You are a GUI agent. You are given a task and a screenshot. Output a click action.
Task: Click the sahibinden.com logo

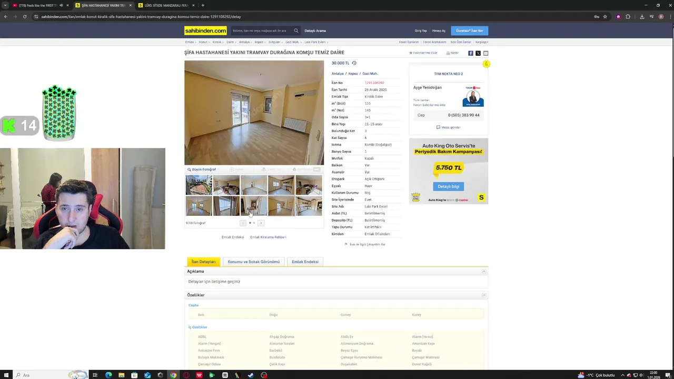[x=205, y=31]
